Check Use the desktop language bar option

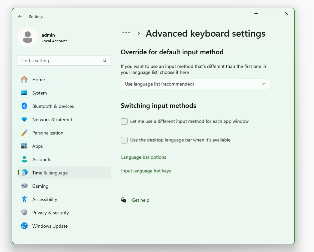[124, 140]
